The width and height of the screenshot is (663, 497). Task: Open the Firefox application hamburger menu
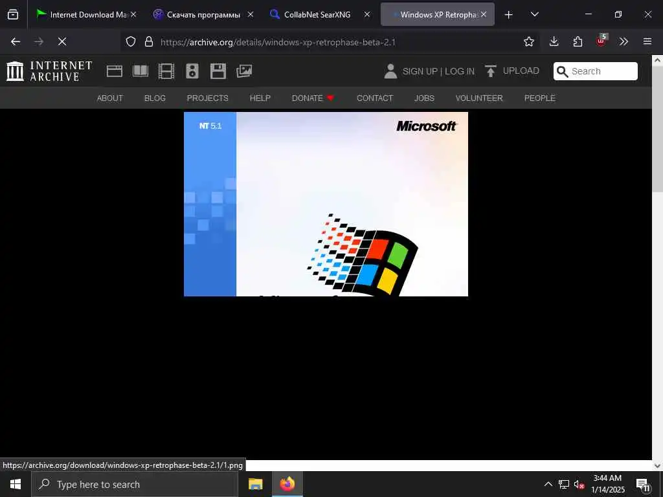[x=647, y=41]
